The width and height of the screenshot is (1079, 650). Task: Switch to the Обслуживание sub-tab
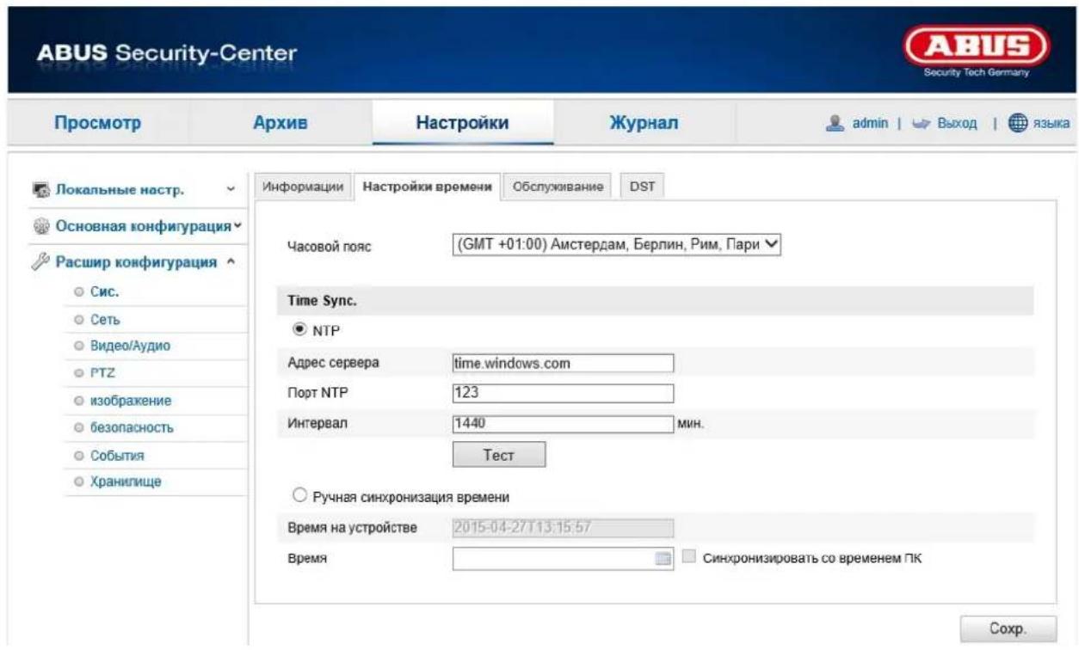tap(558, 187)
